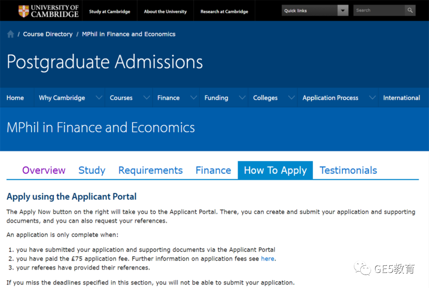The height and width of the screenshot is (288, 429).
Task: Open the Funding navigation item
Action: click(216, 98)
